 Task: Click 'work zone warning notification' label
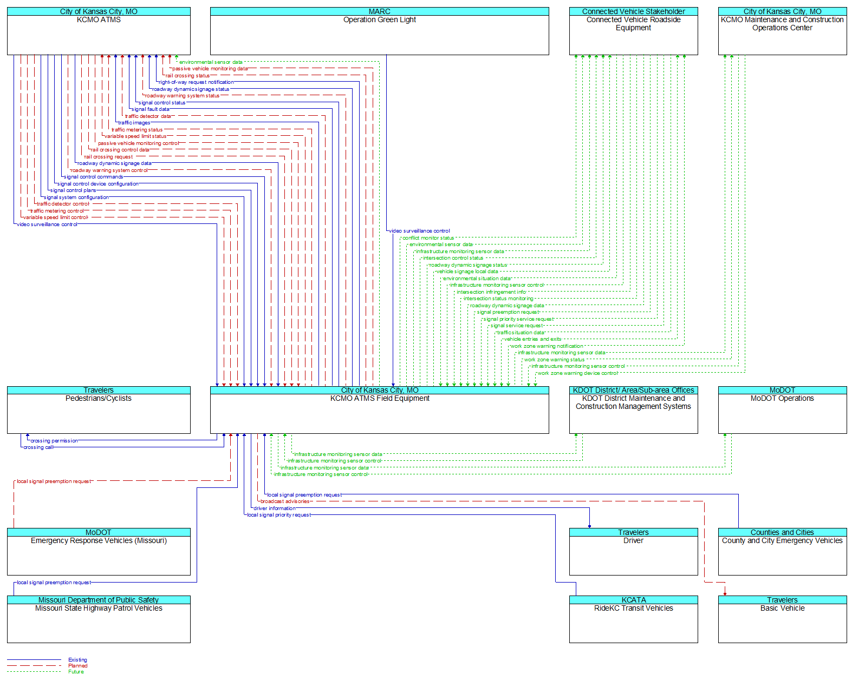click(547, 346)
